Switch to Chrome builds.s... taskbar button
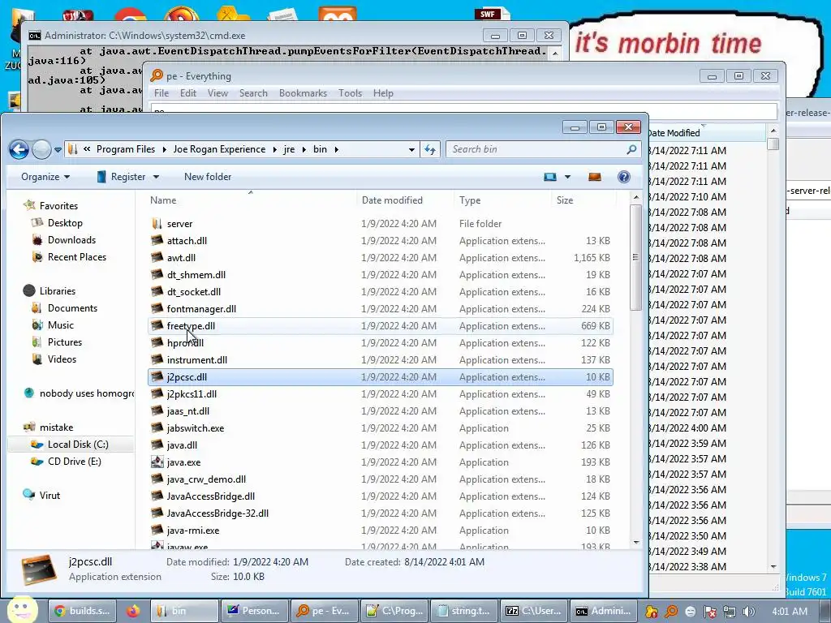 [82, 611]
